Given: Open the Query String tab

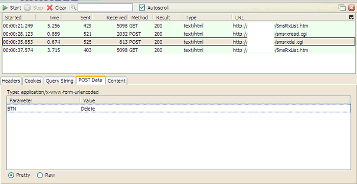Looking at the screenshot, I should (60, 81).
